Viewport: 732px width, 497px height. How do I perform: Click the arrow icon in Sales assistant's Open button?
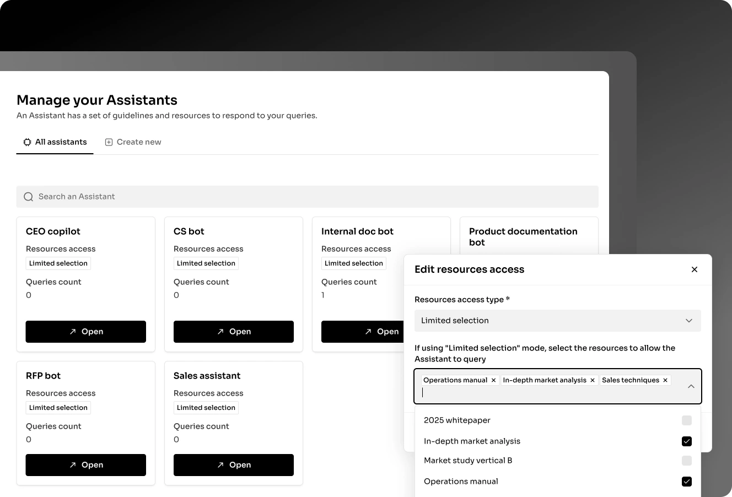click(x=220, y=464)
